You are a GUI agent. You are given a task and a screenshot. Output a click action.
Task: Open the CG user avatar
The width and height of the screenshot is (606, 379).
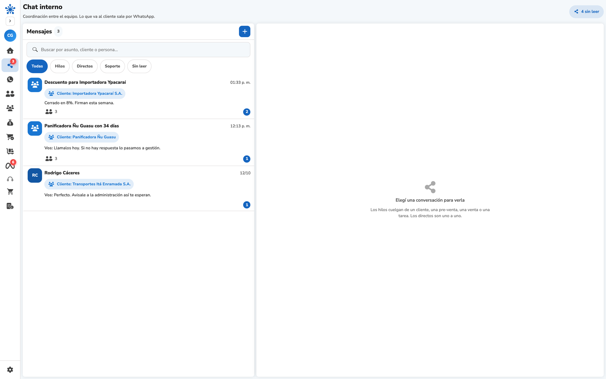point(10,35)
